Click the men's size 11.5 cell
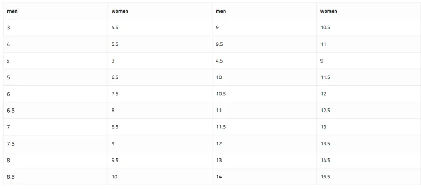 click(264, 127)
